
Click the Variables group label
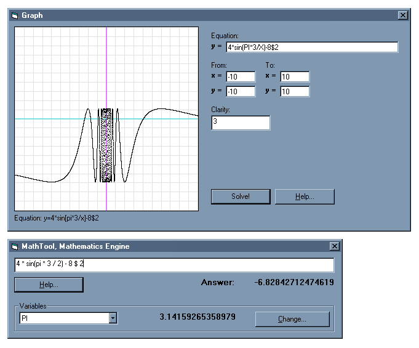[x=33, y=306]
